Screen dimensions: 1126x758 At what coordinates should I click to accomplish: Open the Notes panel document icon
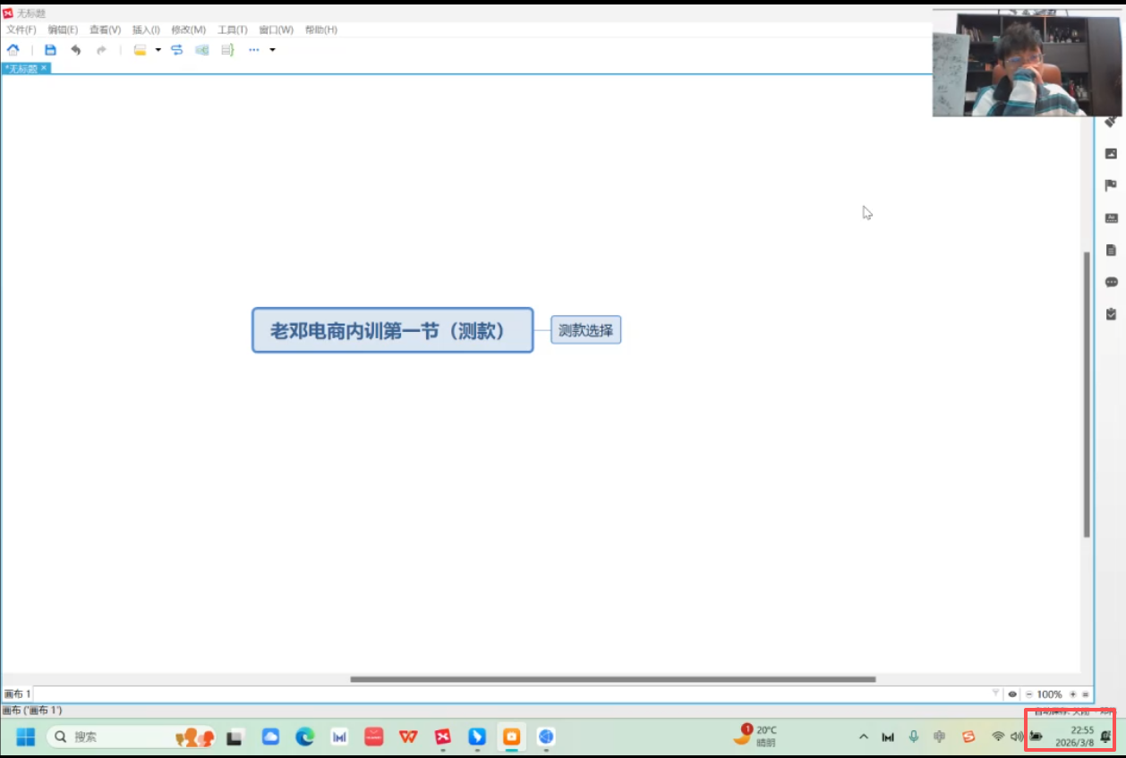(x=1111, y=250)
